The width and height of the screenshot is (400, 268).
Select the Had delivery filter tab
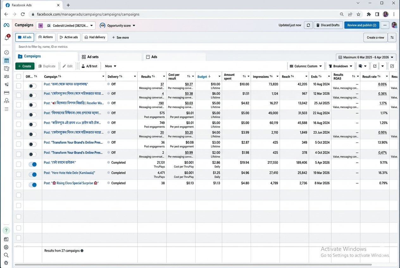(95, 37)
